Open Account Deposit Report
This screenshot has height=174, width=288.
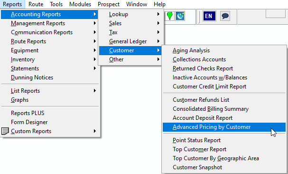[x=224, y=118]
